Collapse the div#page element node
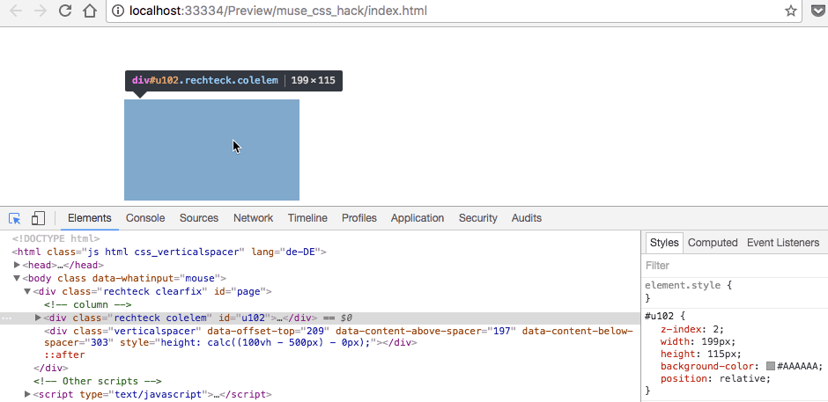The height and width of the screenshot is (402, 828). pyautogui.click(x=27, y=291)
